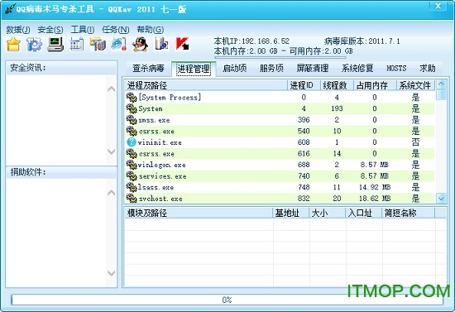
Task: Click up chevron in 安全资讯 panel
Action: [112, 89]
